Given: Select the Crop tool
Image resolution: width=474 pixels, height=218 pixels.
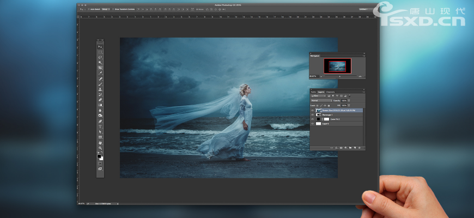Looking at the screenshot, I should click(100, 68).
